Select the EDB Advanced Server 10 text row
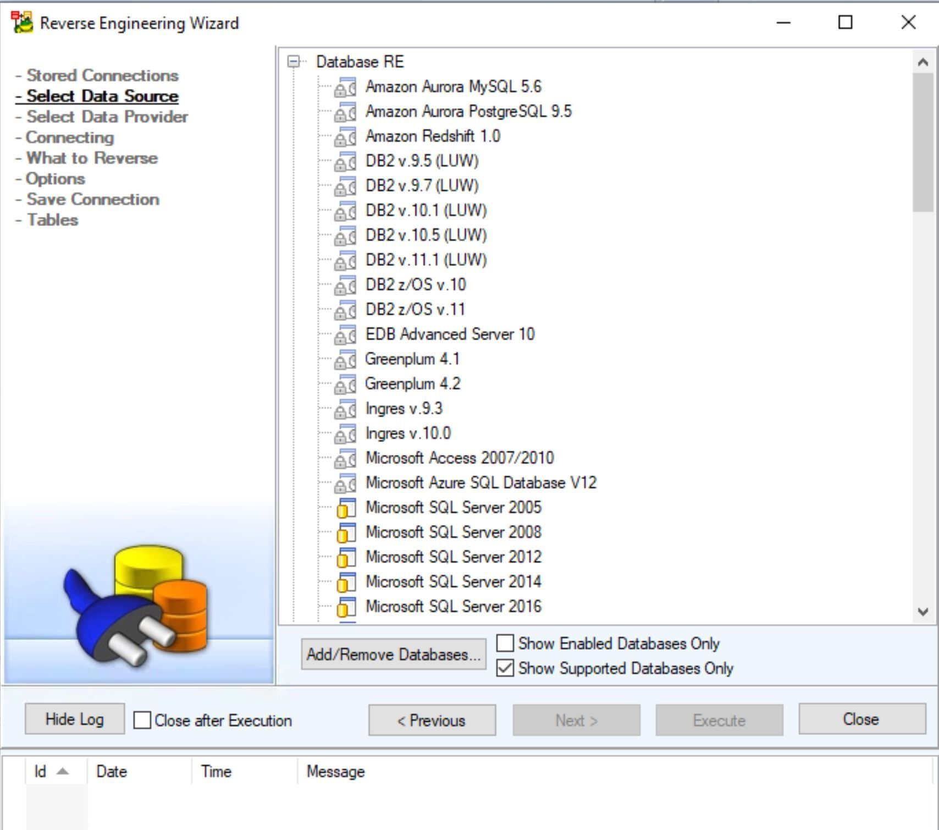 coord(450,334)
